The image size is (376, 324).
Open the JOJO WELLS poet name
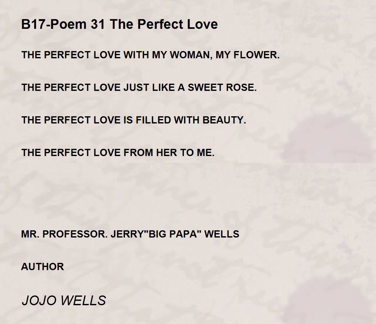point(64,300)
